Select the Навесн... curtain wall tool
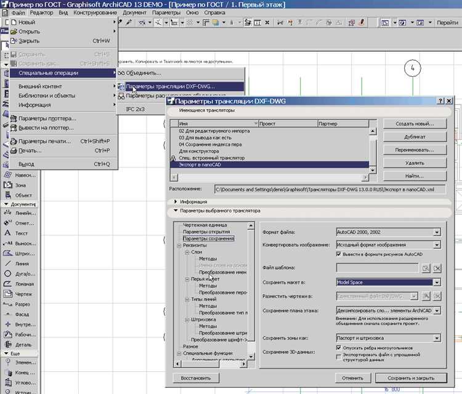Image resolution: width=462 pixels, height=394 pixels. pyautogui.click(x=19, y=175)
